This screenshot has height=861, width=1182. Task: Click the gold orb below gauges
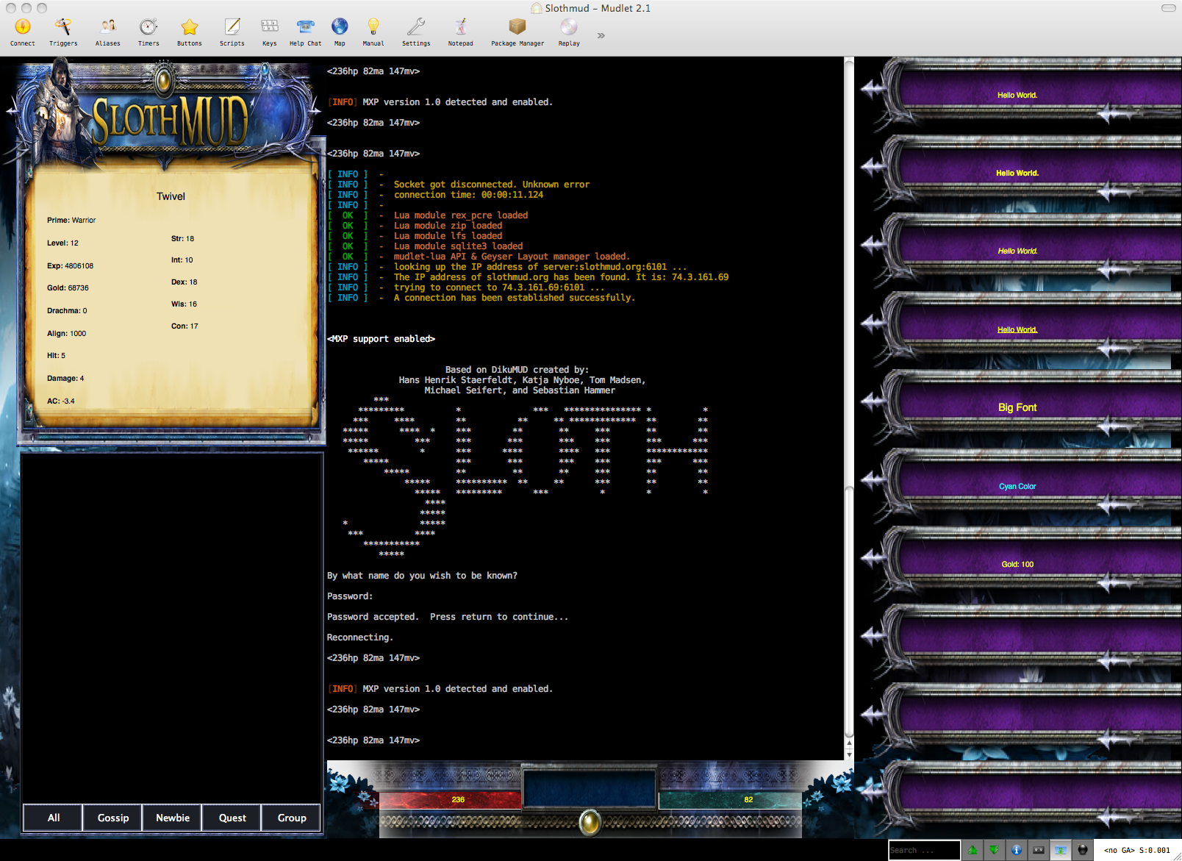590,822
